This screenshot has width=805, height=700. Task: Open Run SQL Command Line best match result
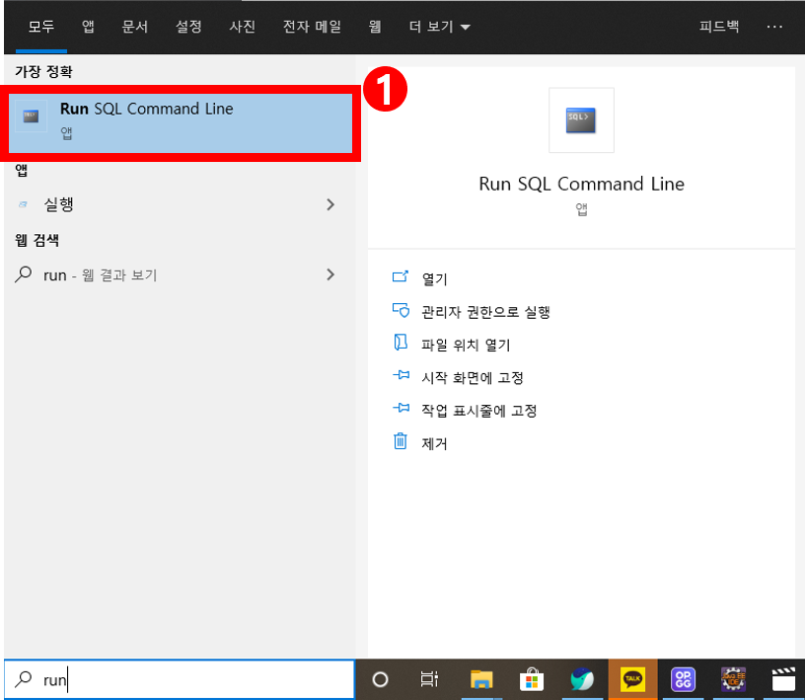pyautogui.click(x=181, y=122)
